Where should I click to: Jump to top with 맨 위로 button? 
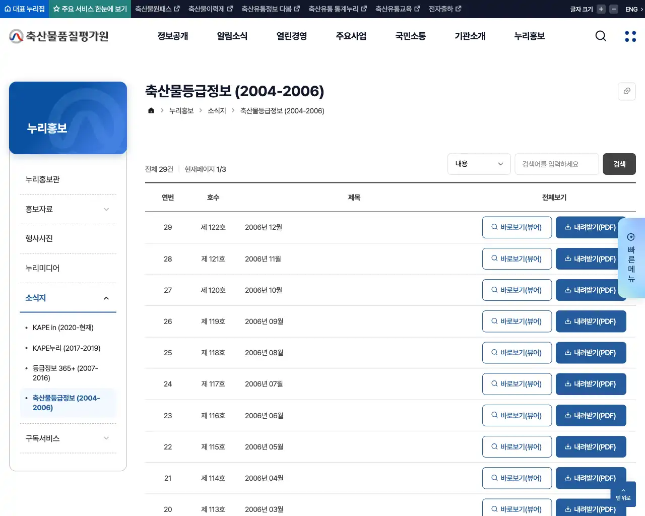pyautogui.click(x=623, y=494)
